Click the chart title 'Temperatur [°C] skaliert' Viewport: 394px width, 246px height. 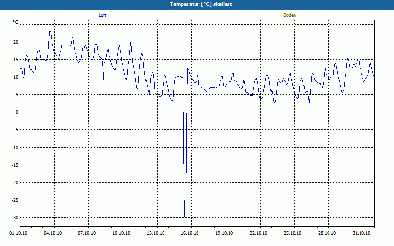pos(201,4)
